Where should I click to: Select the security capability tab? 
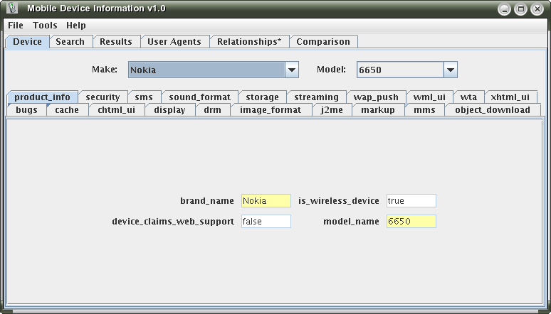tap(103, 97)
